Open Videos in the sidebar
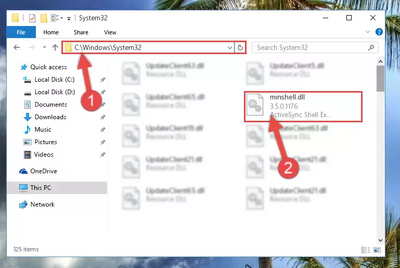The height and width of the screenshot is (268, 400). tap(44, 155)
